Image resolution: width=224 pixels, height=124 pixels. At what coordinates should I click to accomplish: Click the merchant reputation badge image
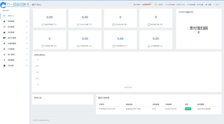(x=150, y=4)
